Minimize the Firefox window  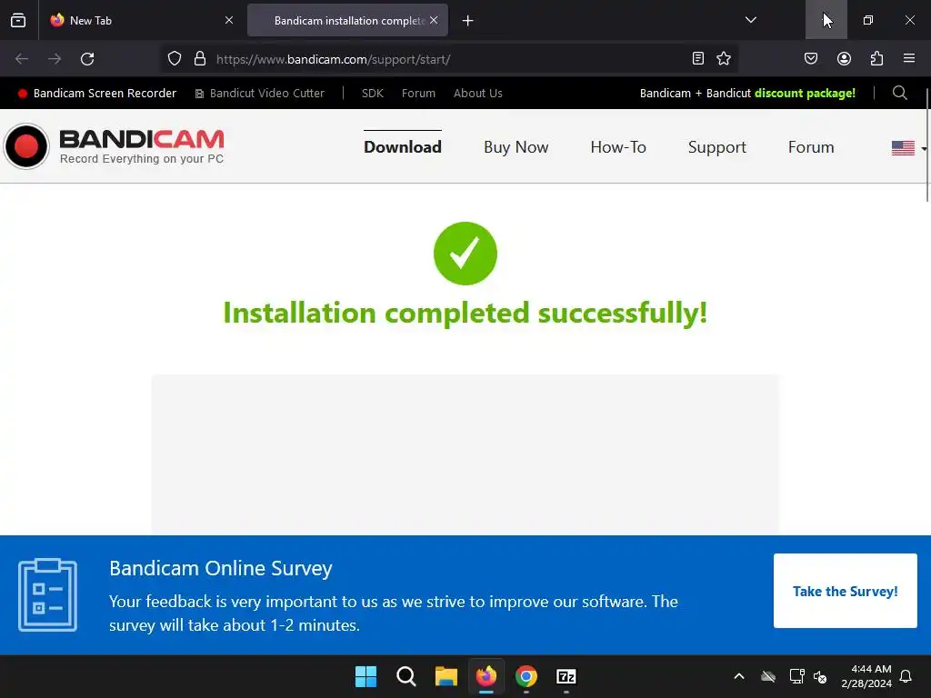tap(826, 20)
